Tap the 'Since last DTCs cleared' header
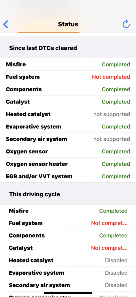 pos(43,48)
